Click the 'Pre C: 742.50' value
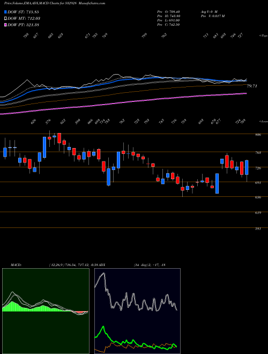Image resolution: width=268 pixels, height=354 pixels. pyautogui.click(x=168, y=25)
